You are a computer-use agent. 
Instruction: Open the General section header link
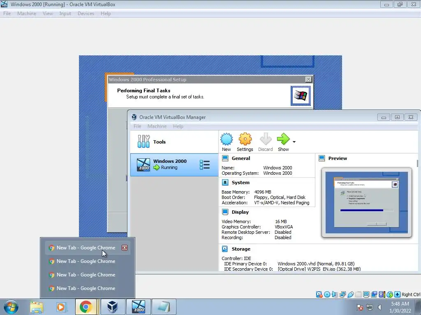pyautogui.click(x=241, y=158)
